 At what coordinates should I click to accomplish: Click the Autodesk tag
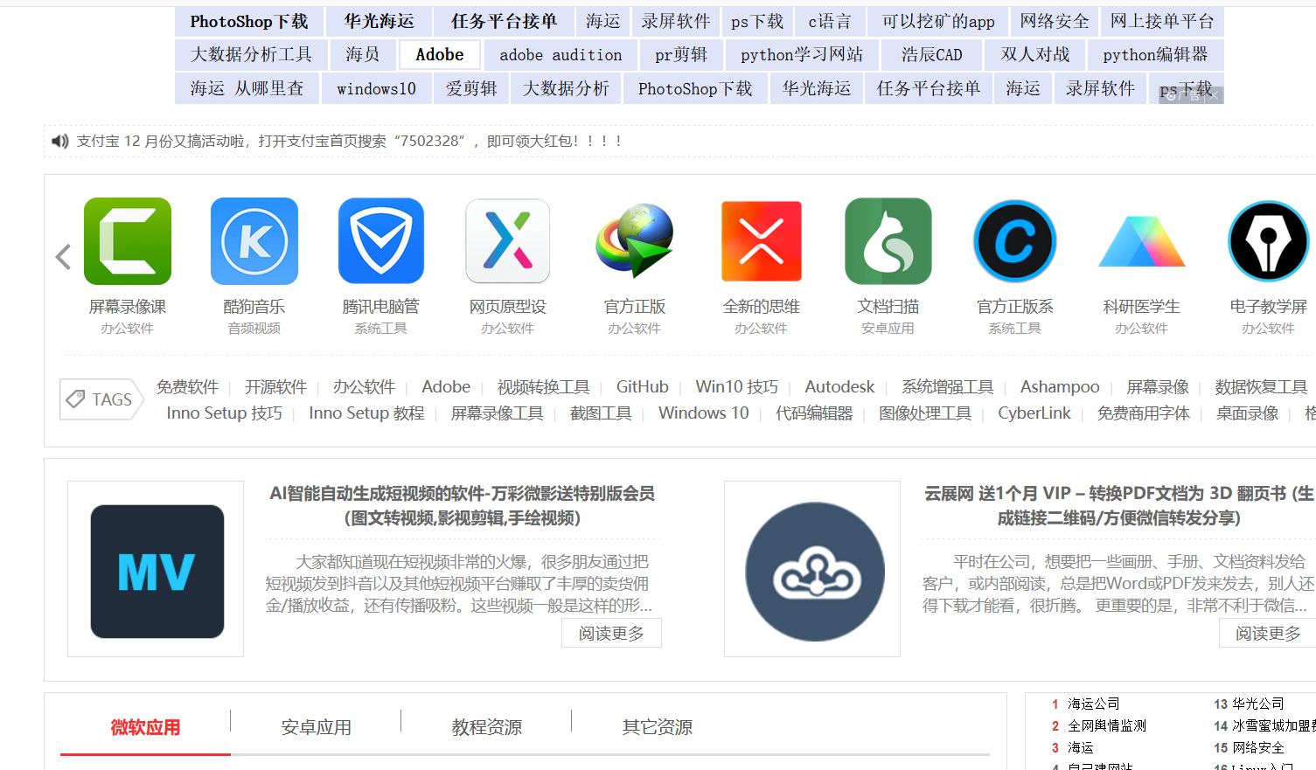[839, 386]
